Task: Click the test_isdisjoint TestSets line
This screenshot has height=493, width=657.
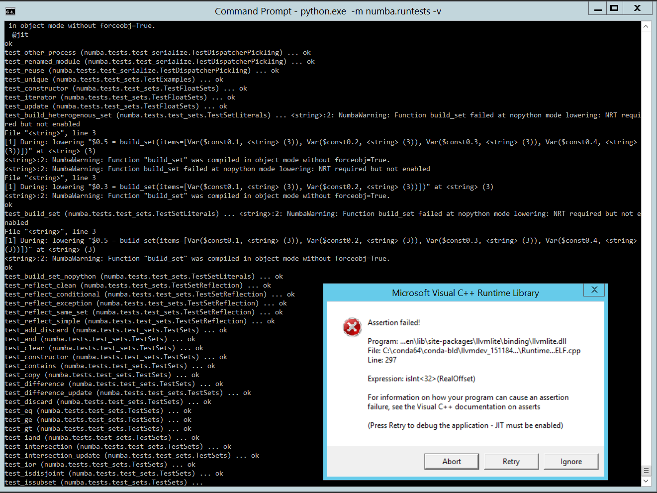Action: point(114,473)
